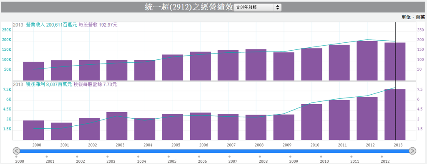Screen dimensions: 427x164
Task: Click the 2009 EPS bar in the 稅後淨利 chart
Action: click(x=284, y=127)
